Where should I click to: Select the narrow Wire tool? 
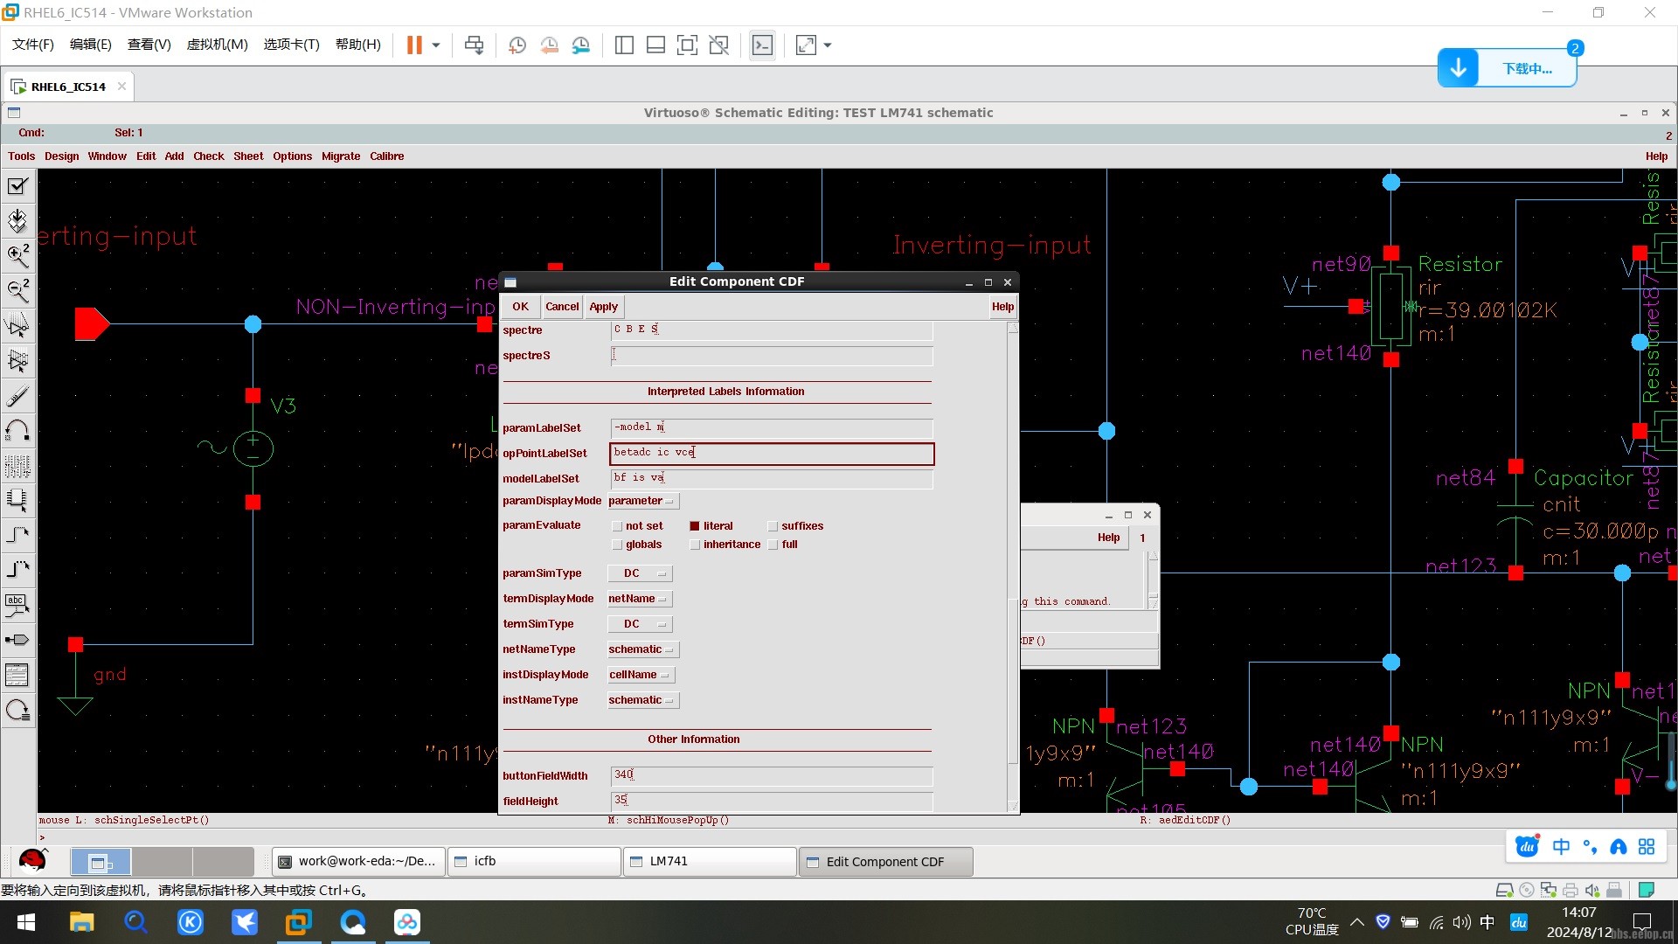[17, 535]
